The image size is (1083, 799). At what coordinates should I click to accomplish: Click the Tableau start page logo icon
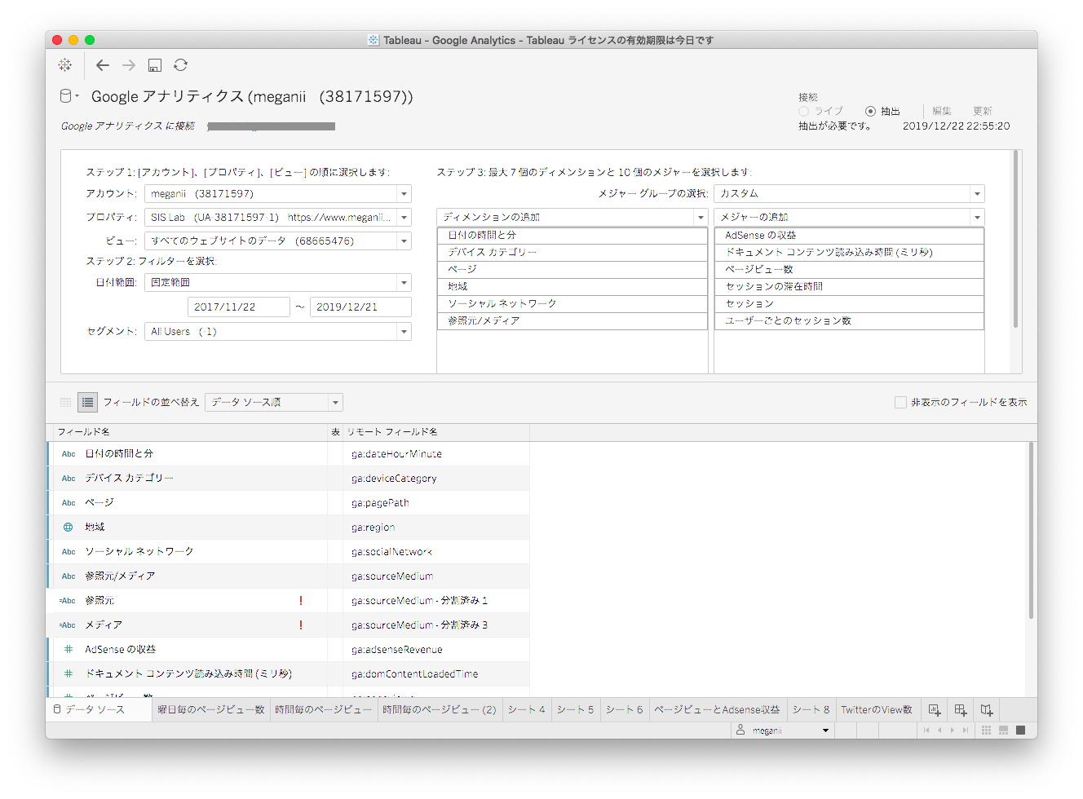pos(65,65)
